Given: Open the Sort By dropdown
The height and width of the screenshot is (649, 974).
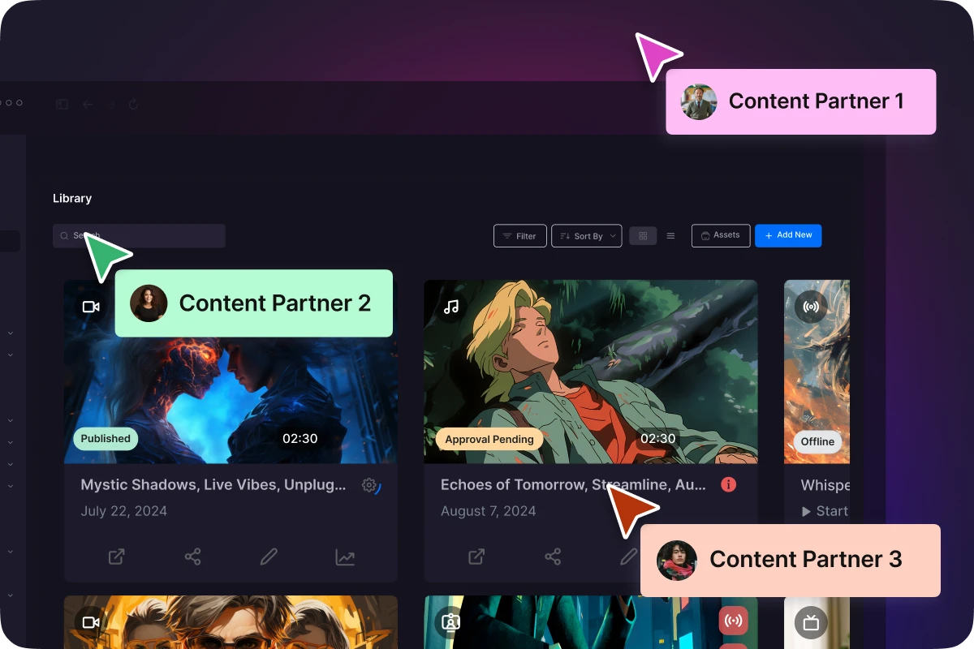Looking at the screenshot, I should click(x=586, y=235).
